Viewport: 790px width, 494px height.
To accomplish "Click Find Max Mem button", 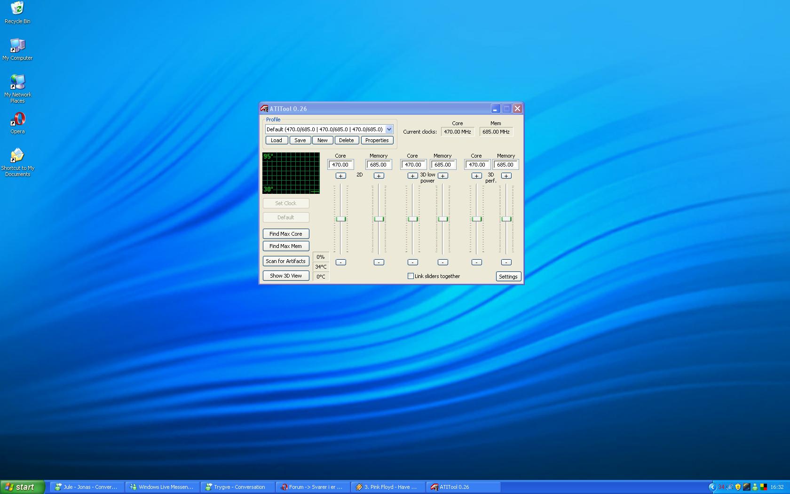I will (x=286, y=246).
